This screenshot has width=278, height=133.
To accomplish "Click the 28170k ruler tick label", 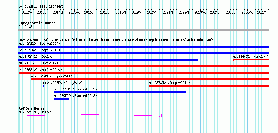I will (x=106, y=13).
